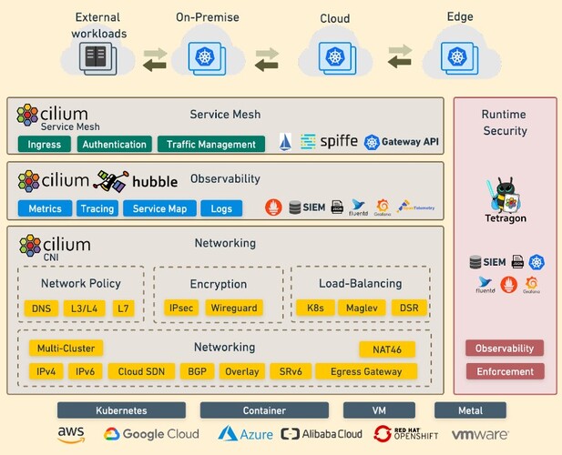Click Kubernetes wheel icon under Runtime Security
The image size is (562, 455).
point(536,262)
